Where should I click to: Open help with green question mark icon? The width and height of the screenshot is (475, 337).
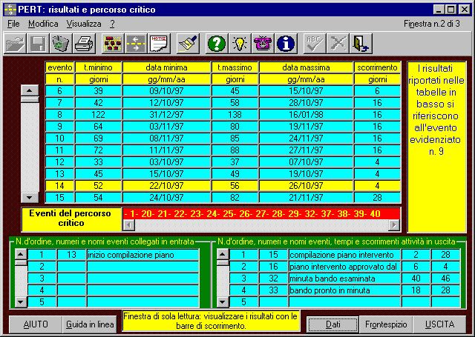(x=216, y=44)
